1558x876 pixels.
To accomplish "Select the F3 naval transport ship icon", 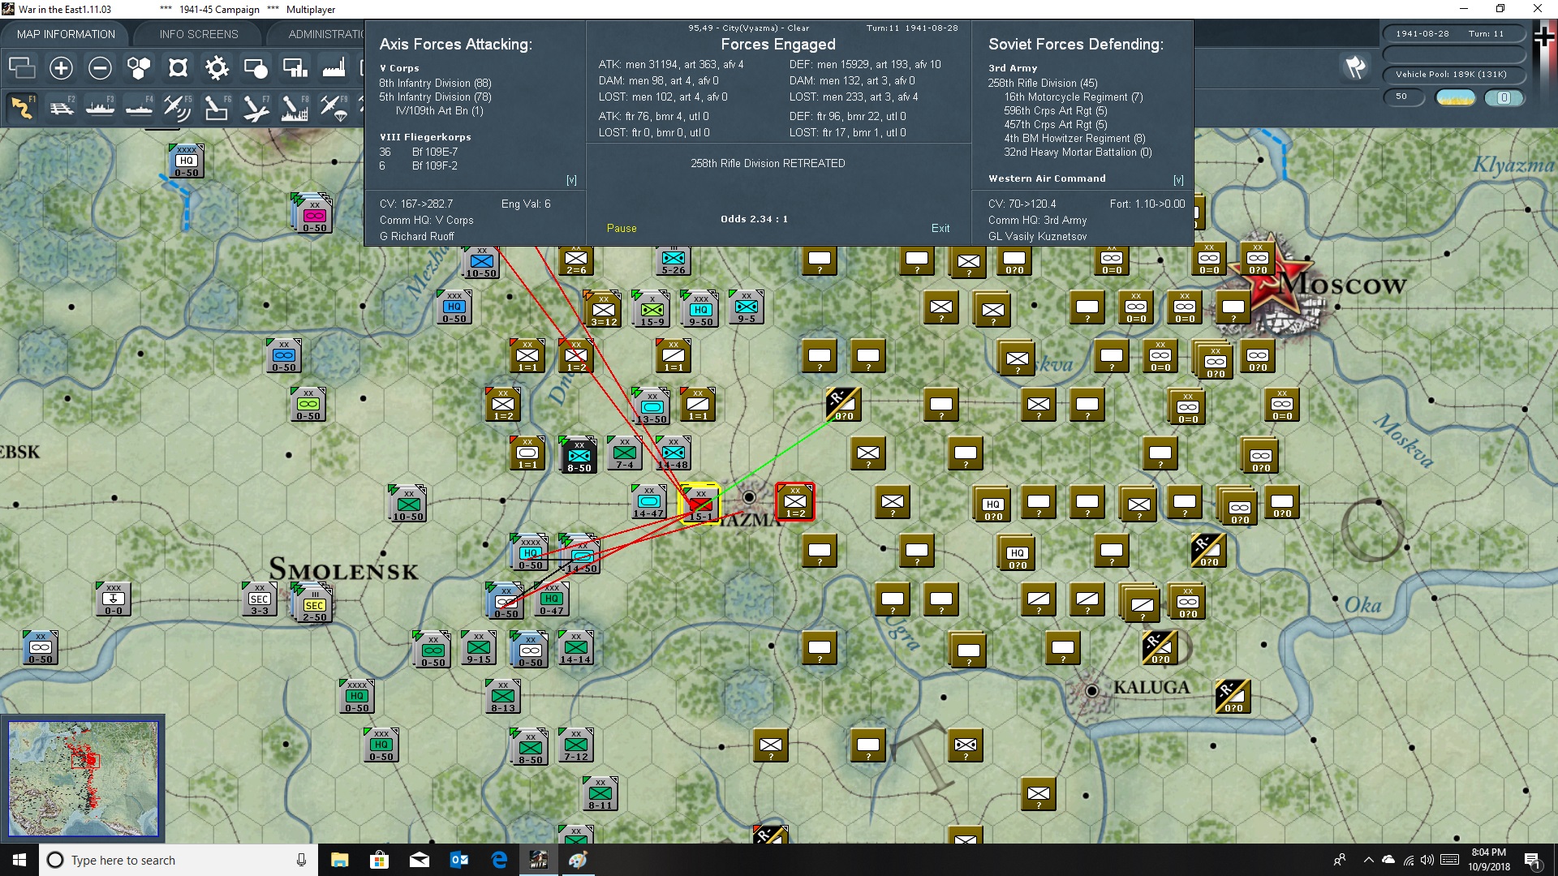I will (100, 107).
